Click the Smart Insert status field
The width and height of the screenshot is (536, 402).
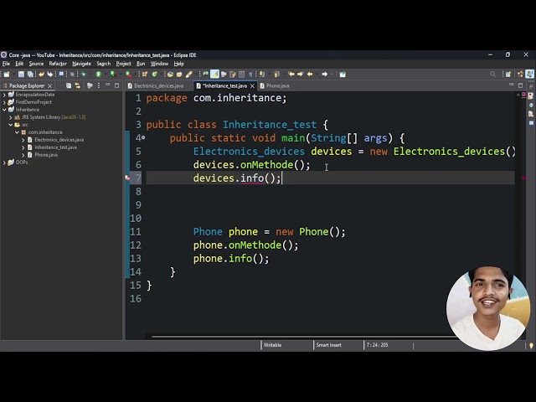328,345
